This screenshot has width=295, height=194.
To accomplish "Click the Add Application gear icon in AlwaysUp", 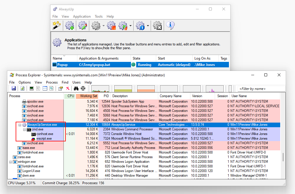I will tap(70, 25).
